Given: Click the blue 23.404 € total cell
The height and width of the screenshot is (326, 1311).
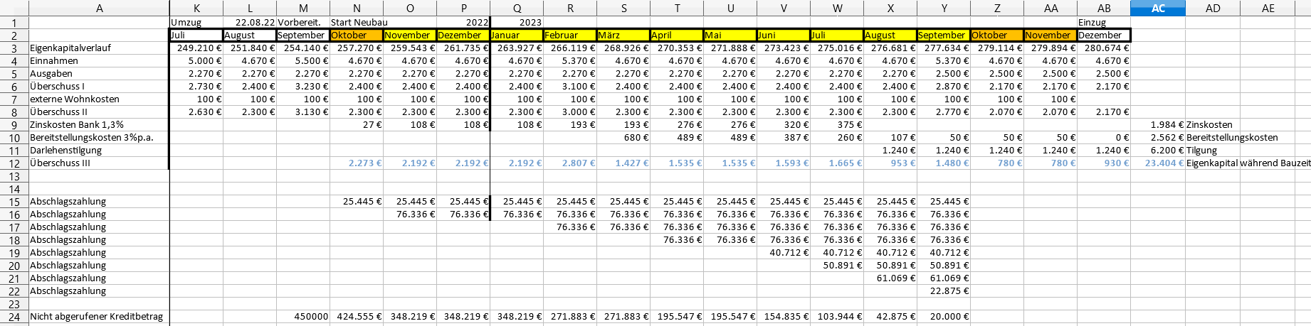Looking at the screenshot, I should coord(1157,163).
